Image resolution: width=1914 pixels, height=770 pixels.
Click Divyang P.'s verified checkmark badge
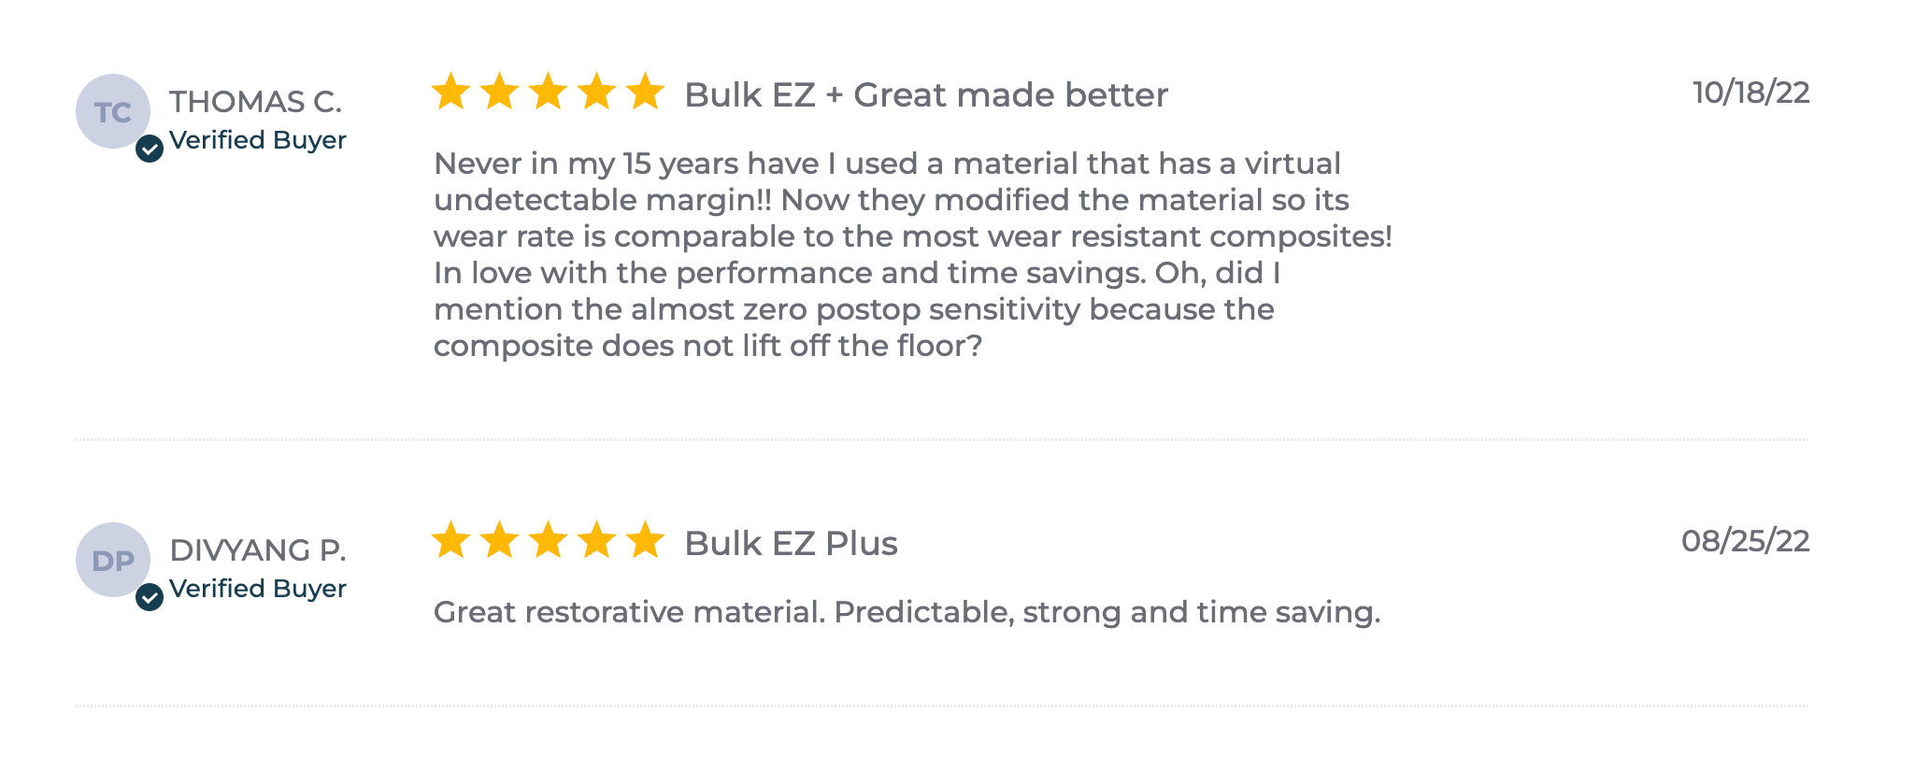pyautogui.click(x=150, y=596)
